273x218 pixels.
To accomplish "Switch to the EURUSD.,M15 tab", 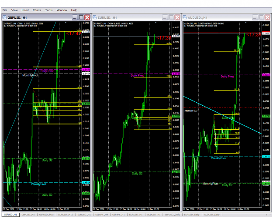I will (66, 215).
